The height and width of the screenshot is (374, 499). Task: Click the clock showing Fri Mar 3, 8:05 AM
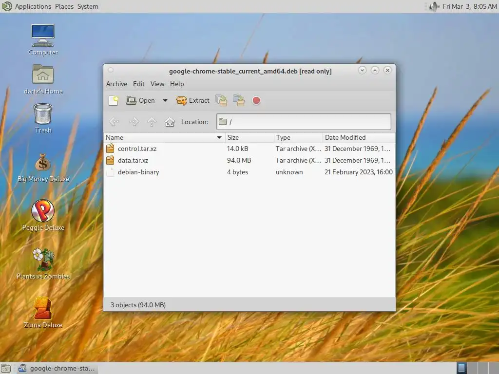point(469,6)
